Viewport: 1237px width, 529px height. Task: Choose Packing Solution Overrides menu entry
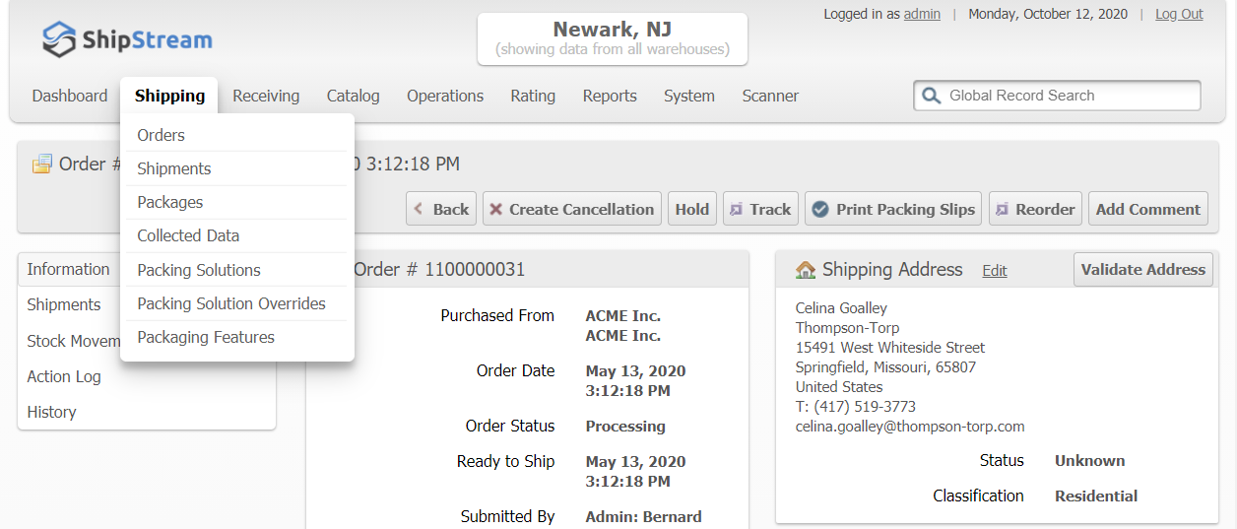(231, 303)
